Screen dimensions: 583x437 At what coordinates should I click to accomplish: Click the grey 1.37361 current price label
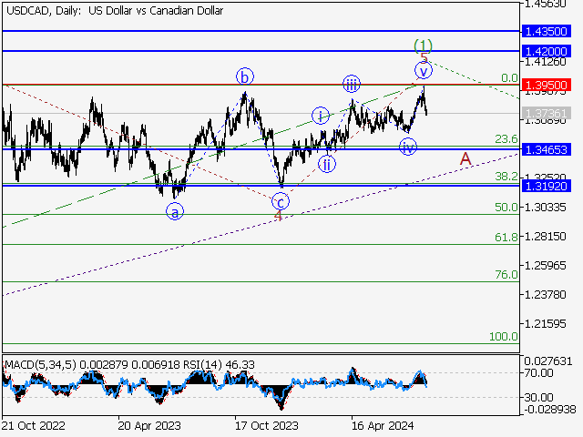546,113
